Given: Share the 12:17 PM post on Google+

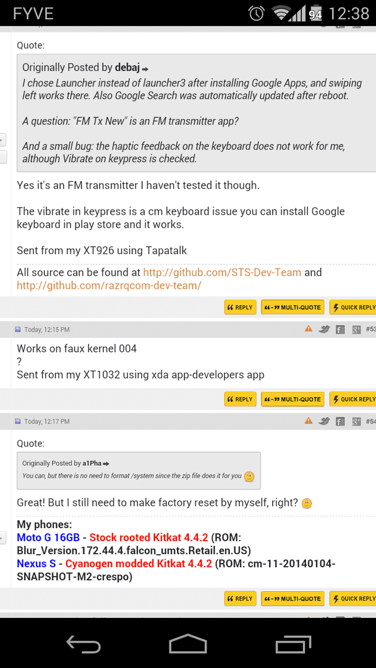Looking at the screenshot, I should (356, 421).
